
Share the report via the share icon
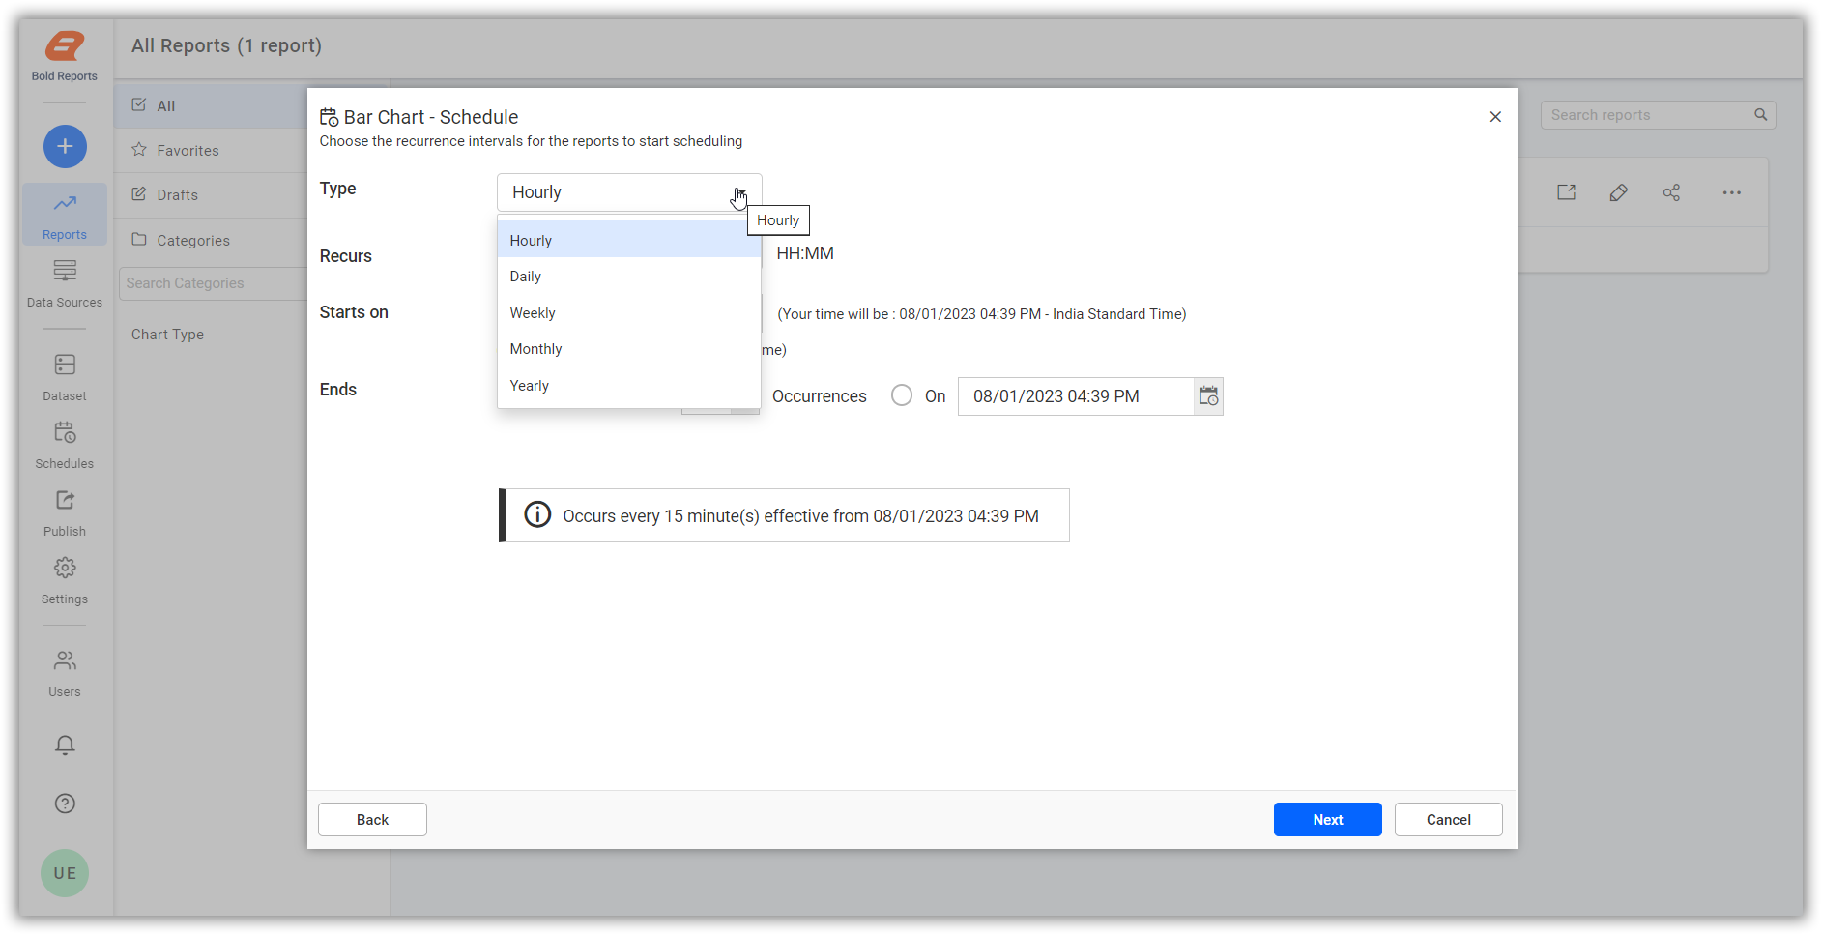1672,192
